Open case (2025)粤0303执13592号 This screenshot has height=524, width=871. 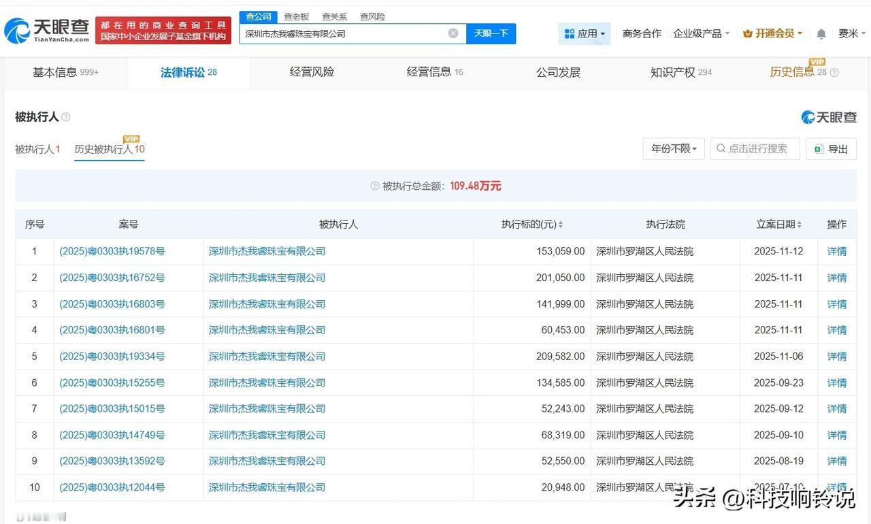pos(112,461)
